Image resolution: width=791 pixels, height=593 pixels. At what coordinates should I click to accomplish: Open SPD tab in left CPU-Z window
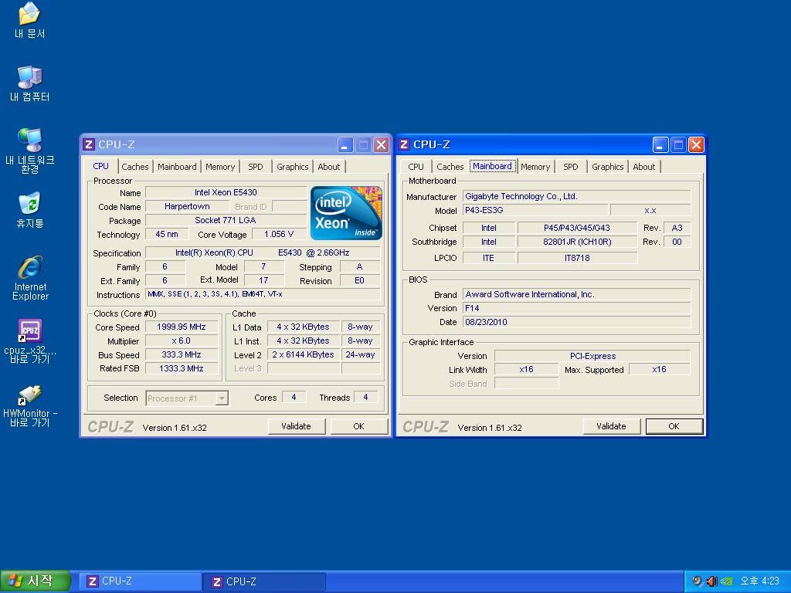[x=255, y=167]
